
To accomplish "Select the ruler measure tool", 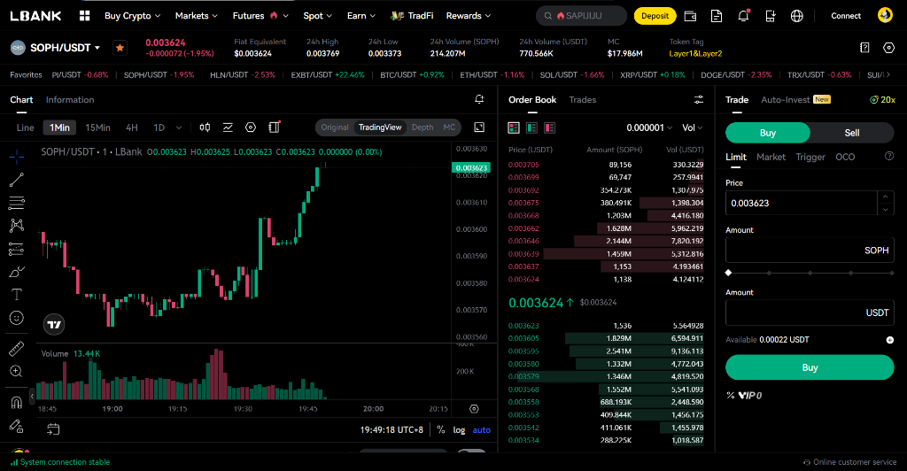I will tap(17, 349).
